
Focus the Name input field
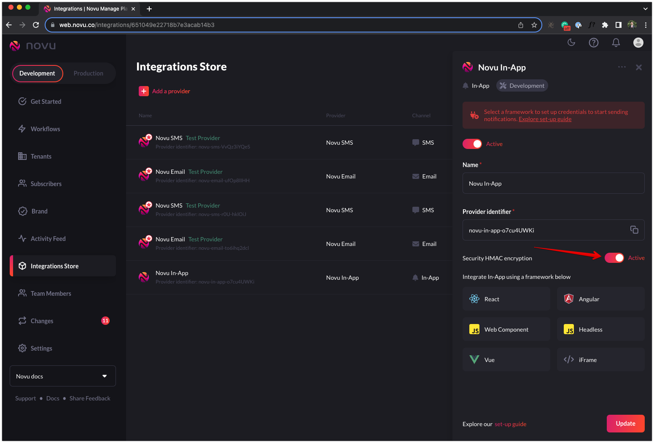[x=554, y=183]
